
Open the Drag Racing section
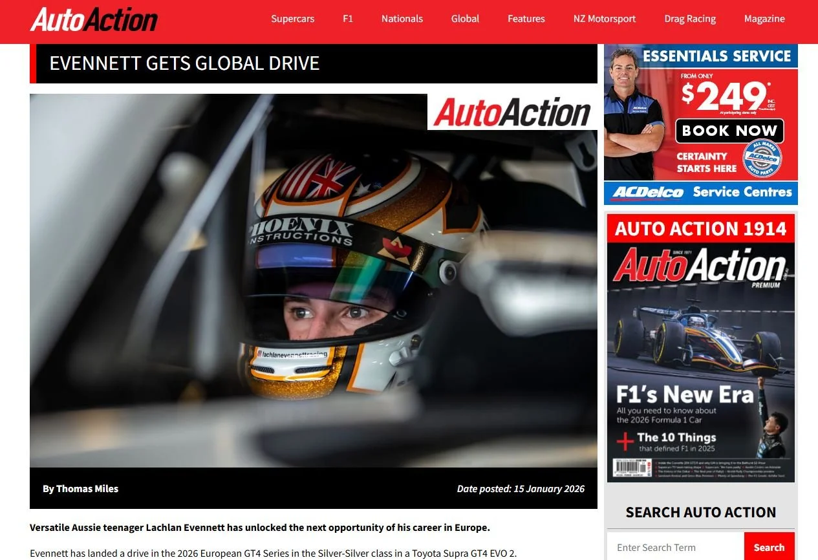point(690,19)
